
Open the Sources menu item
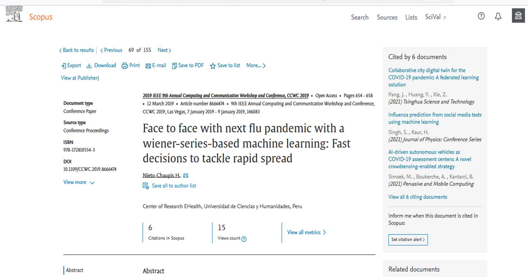[x=387, y=17]
